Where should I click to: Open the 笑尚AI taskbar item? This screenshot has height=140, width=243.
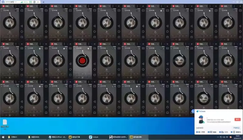(x=118, y=137)
